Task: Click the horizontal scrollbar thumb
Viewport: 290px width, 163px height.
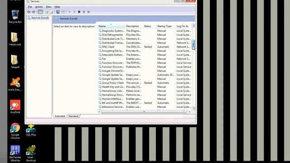Action: (x=144, y=112)
